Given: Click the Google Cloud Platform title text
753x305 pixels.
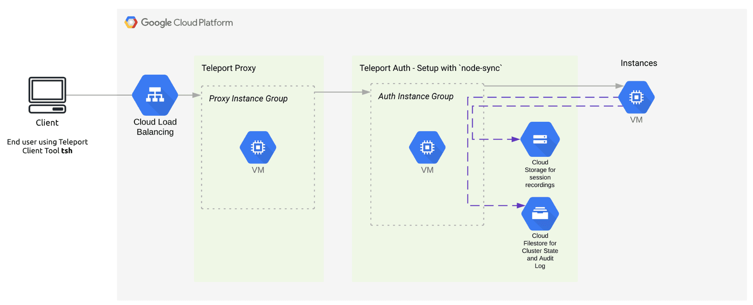Looking at the screenshot, I should pos(187,23).
